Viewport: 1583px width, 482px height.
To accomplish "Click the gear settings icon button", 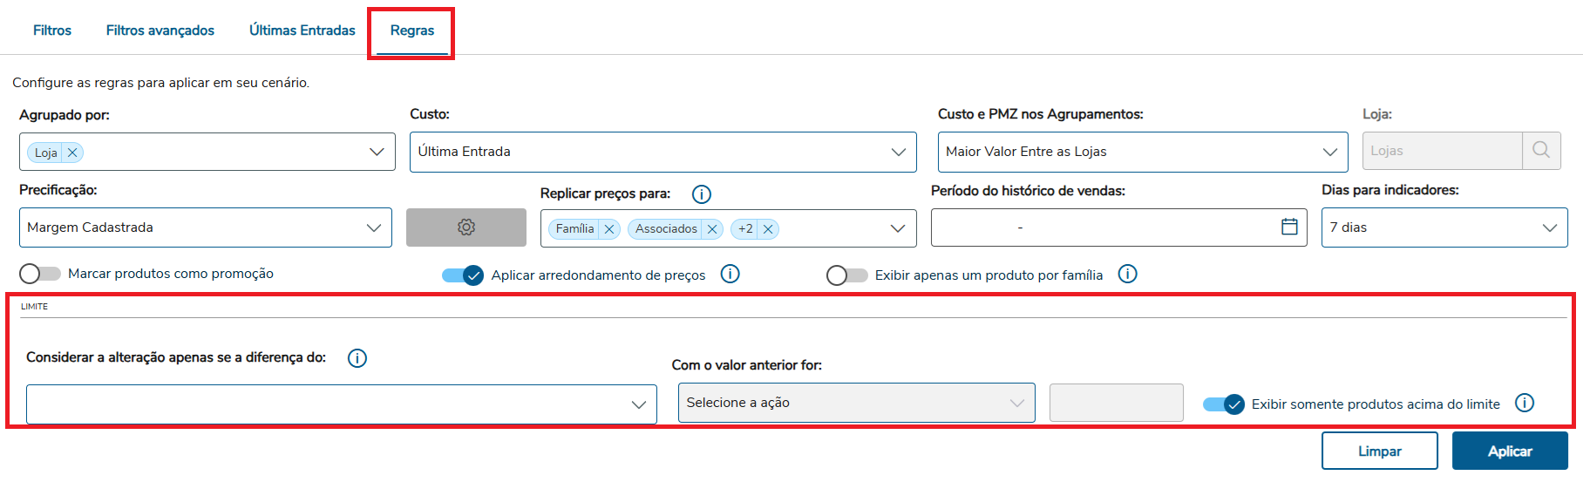I will click(x=466, y=227).
